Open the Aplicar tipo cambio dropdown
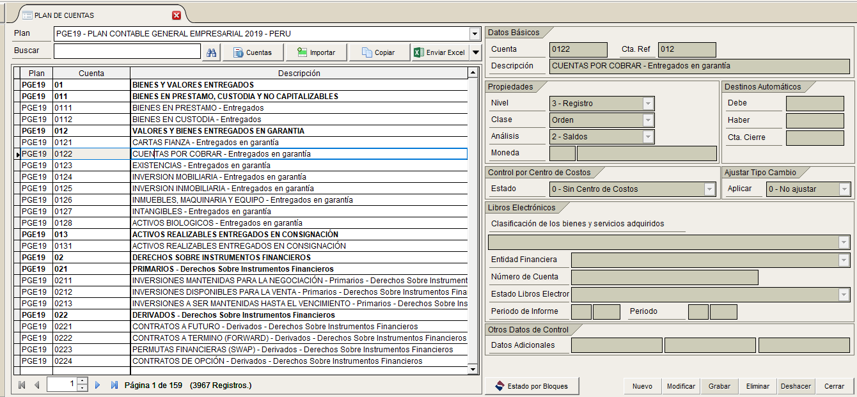 845,189
